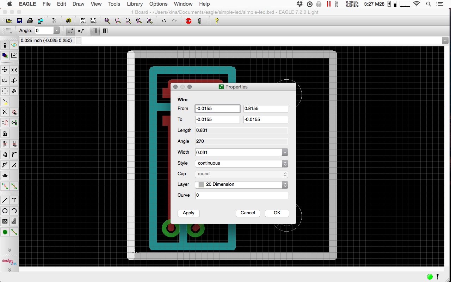Select the Rectangle tool
The width and height of the screenshot is (451, 282).
click(x=5, y=221)
